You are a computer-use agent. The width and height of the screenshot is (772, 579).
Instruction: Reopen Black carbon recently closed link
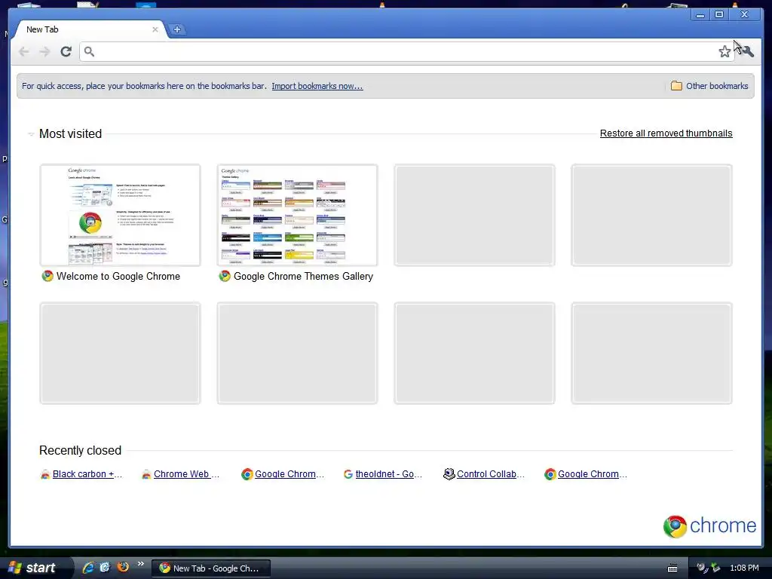point(87,473)
